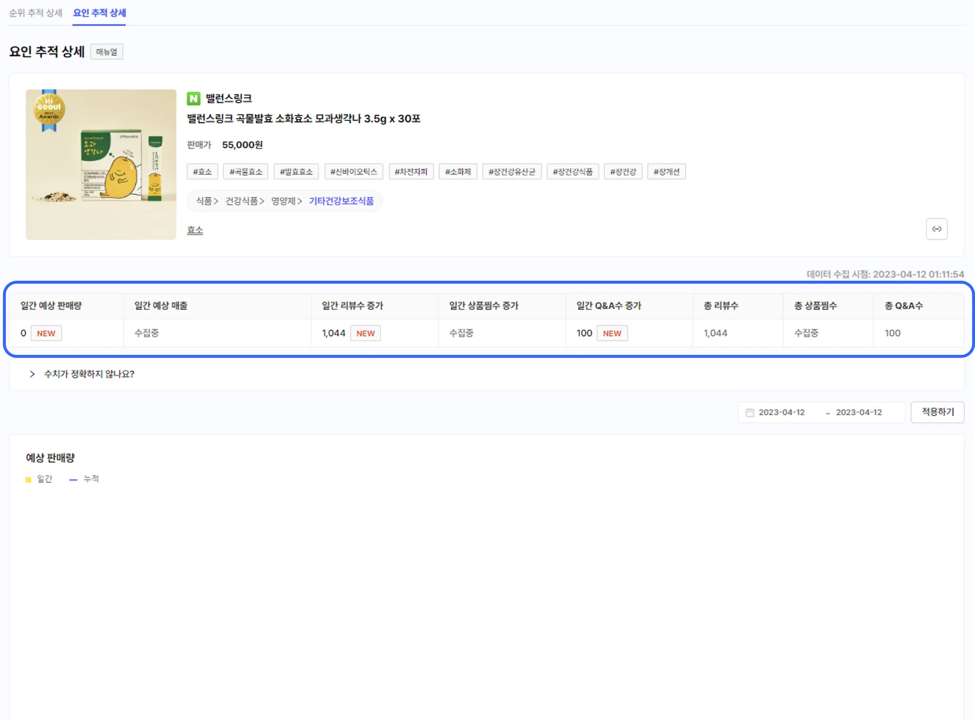Click the #곡물효소 tag

[246, 172]
